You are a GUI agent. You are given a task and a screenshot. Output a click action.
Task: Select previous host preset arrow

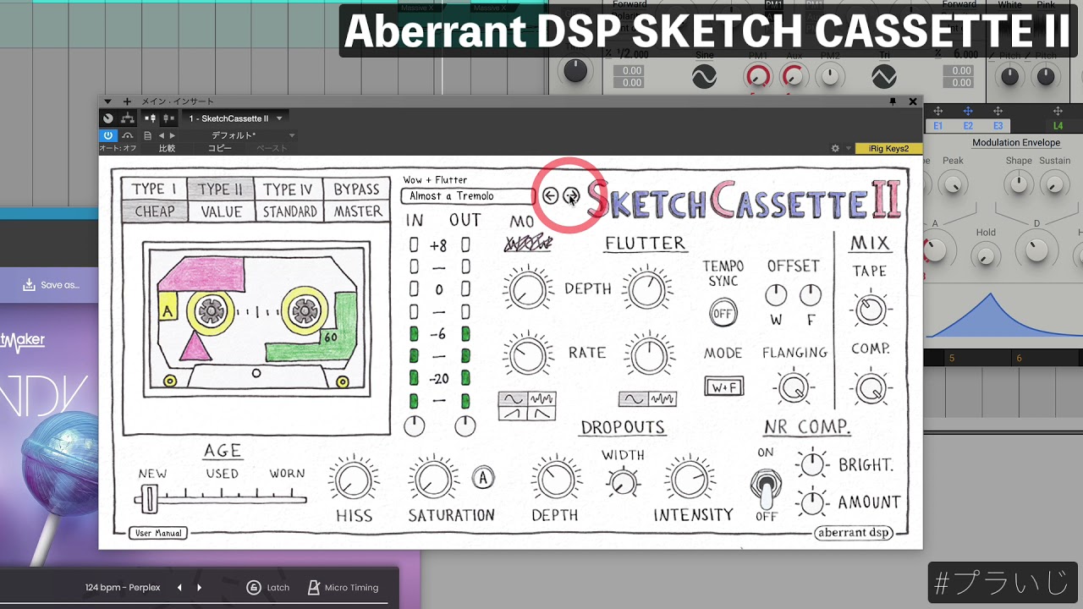point(162,135)
